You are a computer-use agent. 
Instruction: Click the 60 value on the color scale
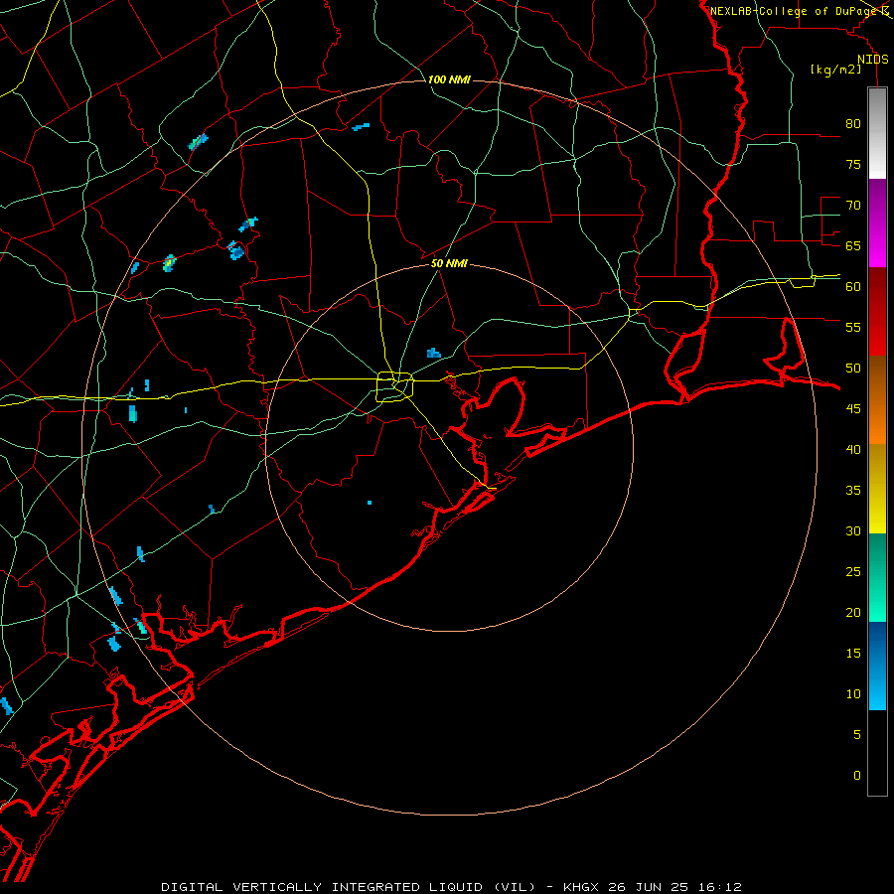tap(853, 287)
